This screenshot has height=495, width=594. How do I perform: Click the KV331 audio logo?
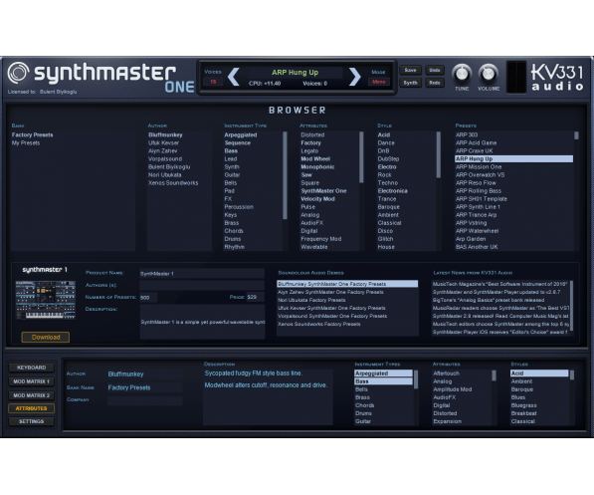[557, 77]
